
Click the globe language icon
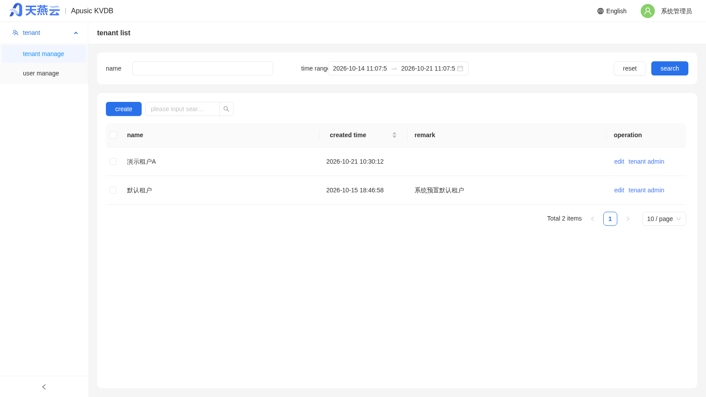(601, 11)
